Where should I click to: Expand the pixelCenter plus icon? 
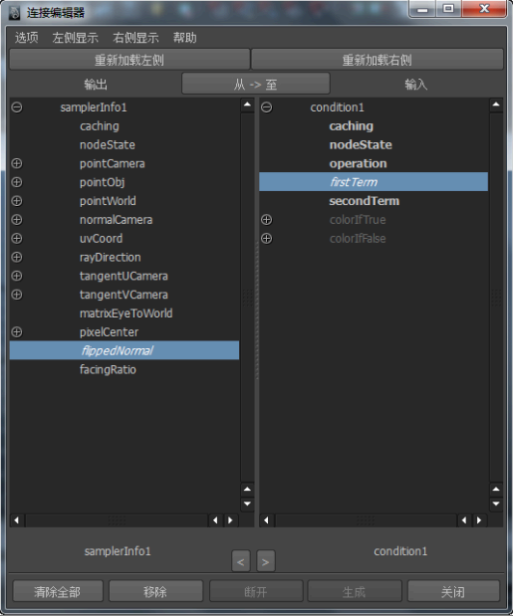17,332
